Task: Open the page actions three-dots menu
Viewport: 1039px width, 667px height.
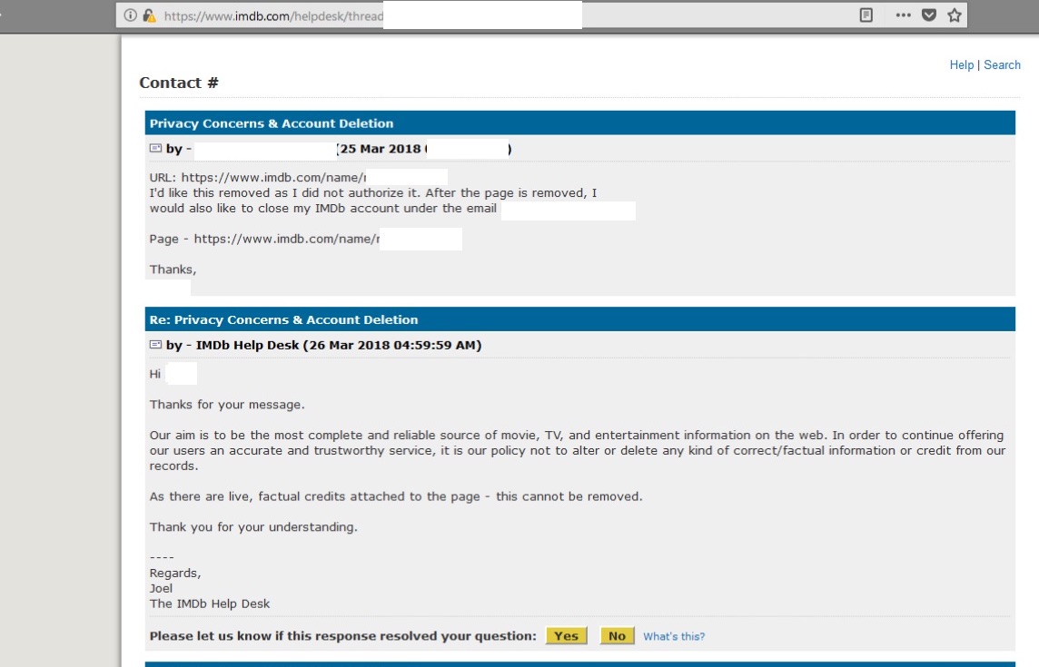Action: (x=903, y=15)
